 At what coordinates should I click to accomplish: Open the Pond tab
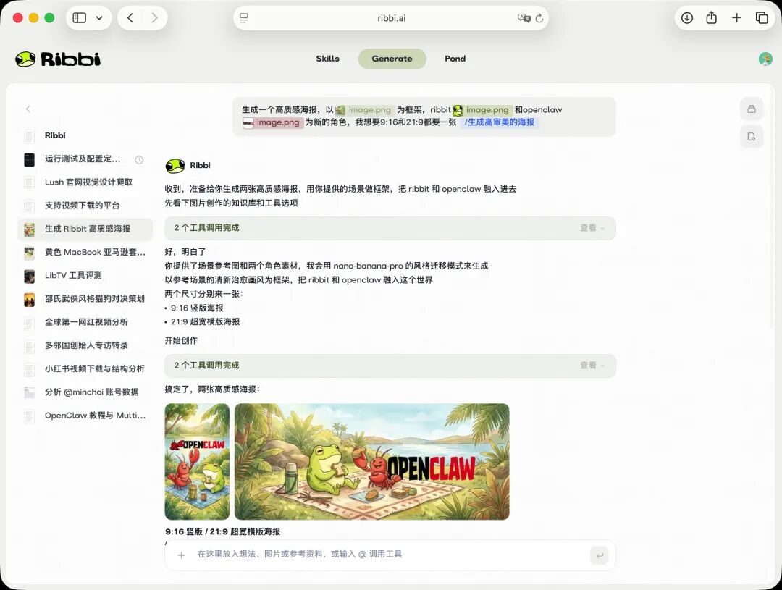pos(455,59)
